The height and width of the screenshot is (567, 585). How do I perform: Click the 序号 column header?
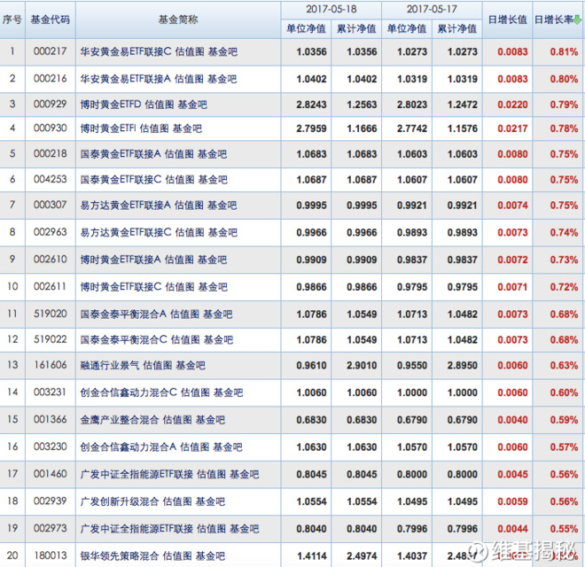(12, 19)
